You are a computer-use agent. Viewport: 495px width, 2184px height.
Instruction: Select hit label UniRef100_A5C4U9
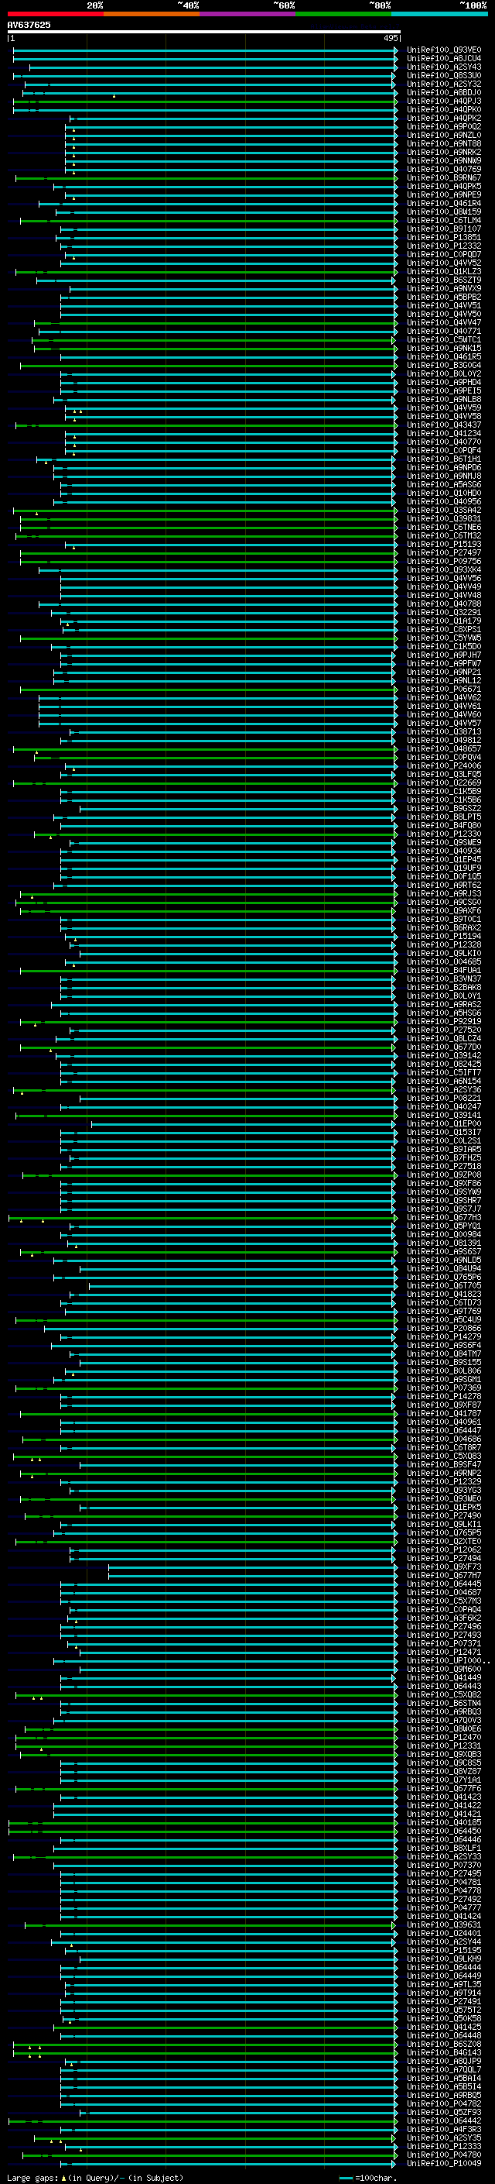click(x=443, y=1320)
